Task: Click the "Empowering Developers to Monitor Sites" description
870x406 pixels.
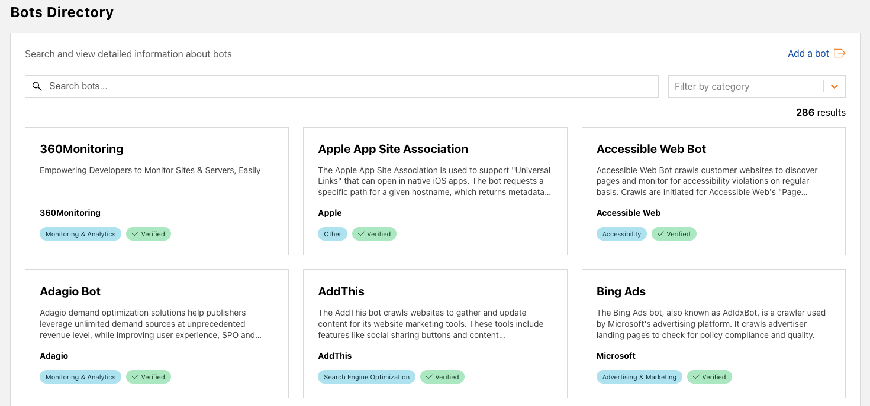Action: (150, 170)
